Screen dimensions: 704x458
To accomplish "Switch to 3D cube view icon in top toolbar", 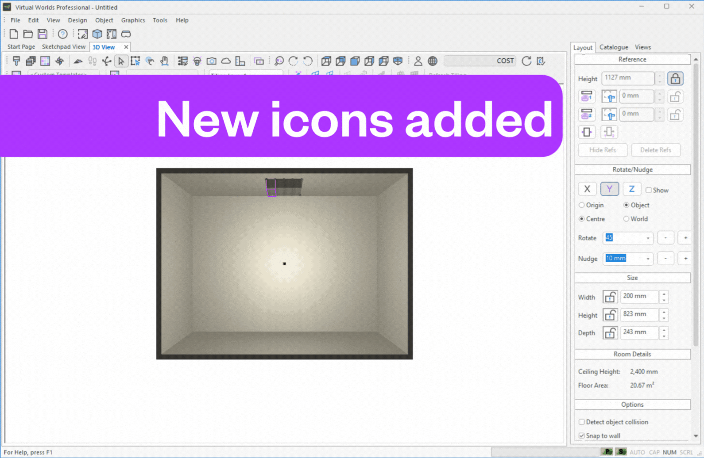I will click(97, 34).
